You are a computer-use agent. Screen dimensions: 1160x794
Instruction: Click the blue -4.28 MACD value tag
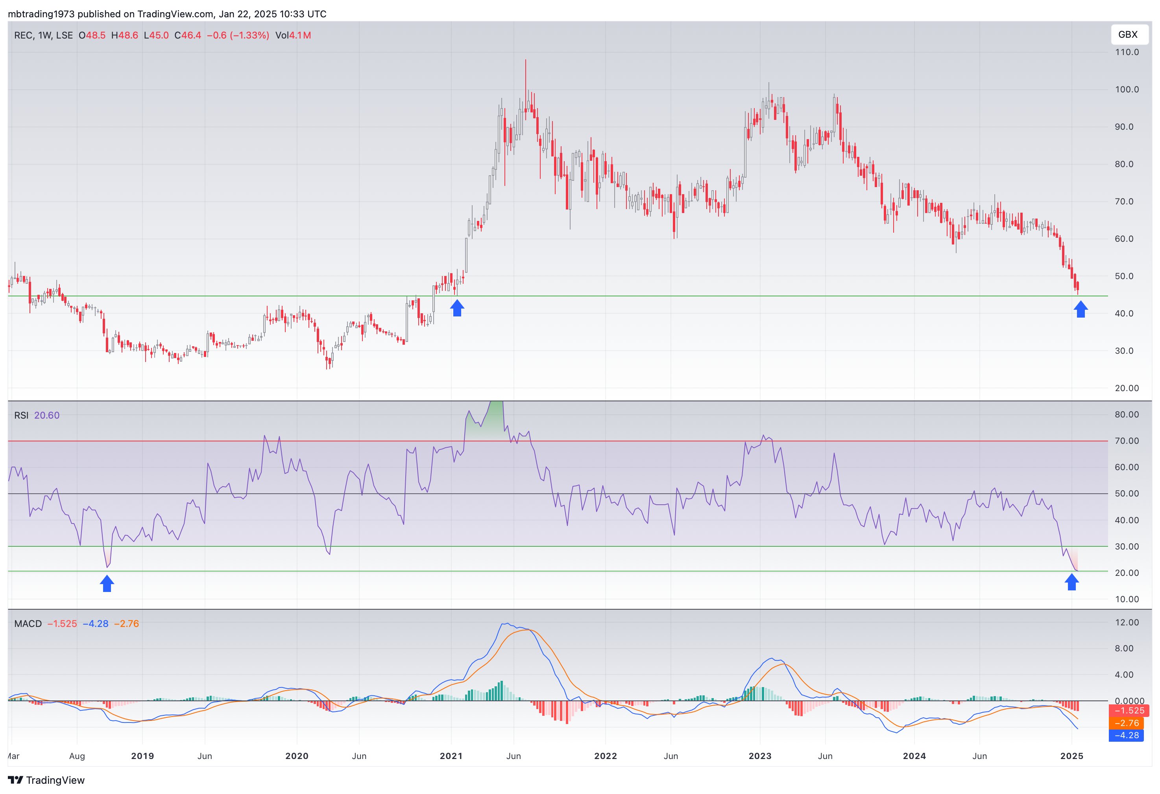[x=1127, y=735]
